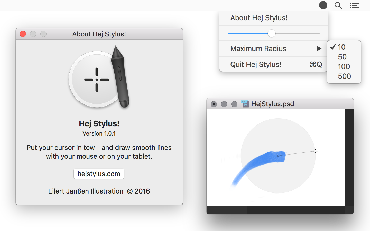
Task: Click the Hej Stylus app logo with pen
Action: [99, 77]
